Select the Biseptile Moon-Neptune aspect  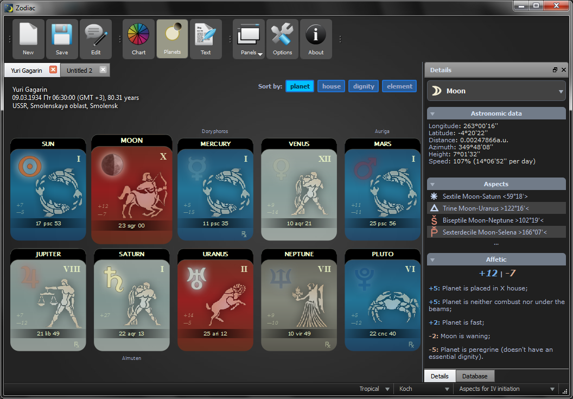click(496, 220)
